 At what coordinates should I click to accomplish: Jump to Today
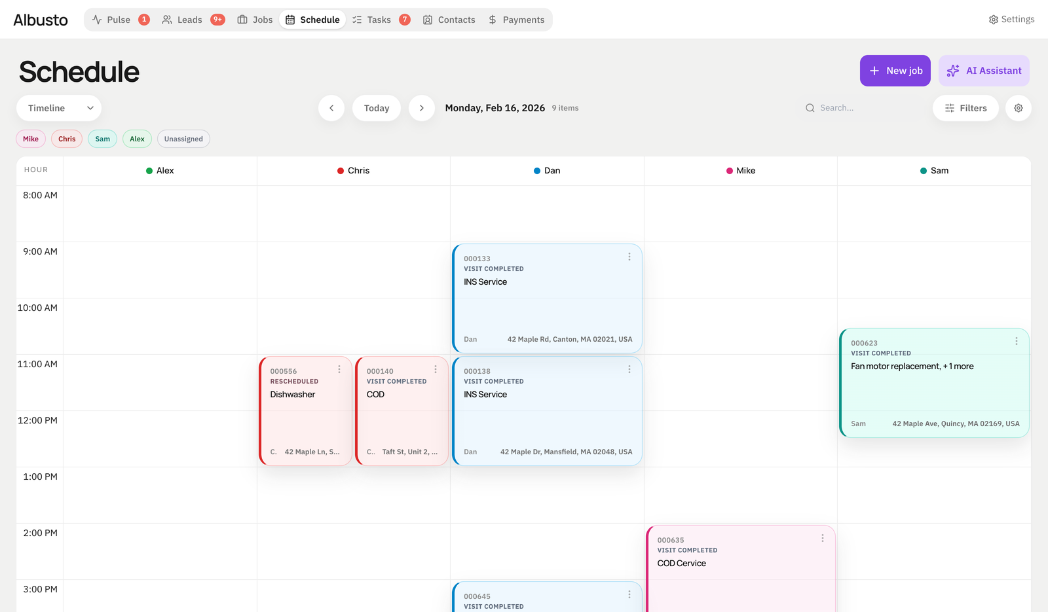point(377,108)
